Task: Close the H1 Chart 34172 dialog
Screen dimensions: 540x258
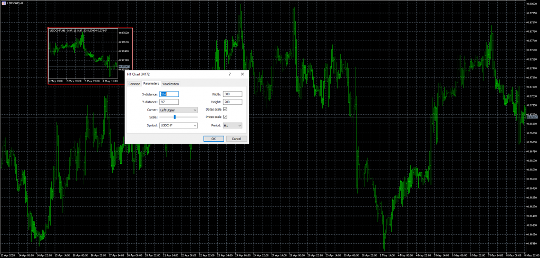Action: 243,74
